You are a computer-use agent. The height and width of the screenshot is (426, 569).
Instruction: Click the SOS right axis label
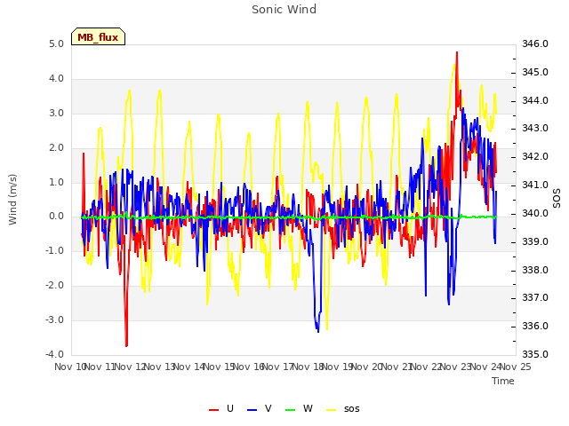(557, 199)
